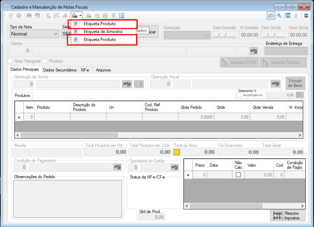Click the Descrição do Produto column header

[88, 107]
